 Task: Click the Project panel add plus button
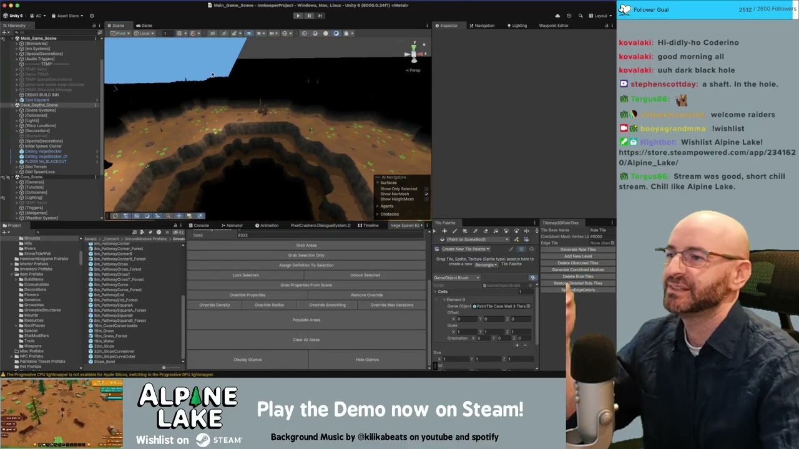5,232
